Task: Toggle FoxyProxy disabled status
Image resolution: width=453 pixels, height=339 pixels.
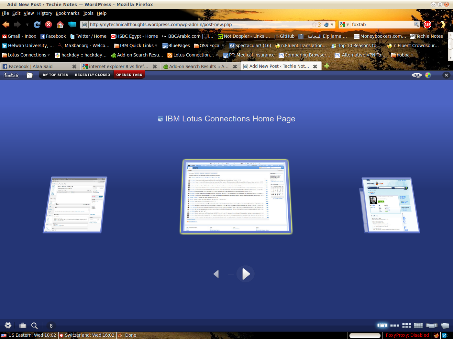Action: pyautogui.click(x=407, y=335)
